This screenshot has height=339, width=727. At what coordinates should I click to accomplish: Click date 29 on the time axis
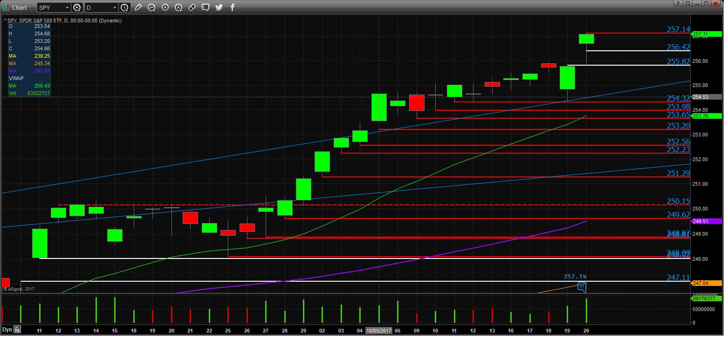pos(303,330)
